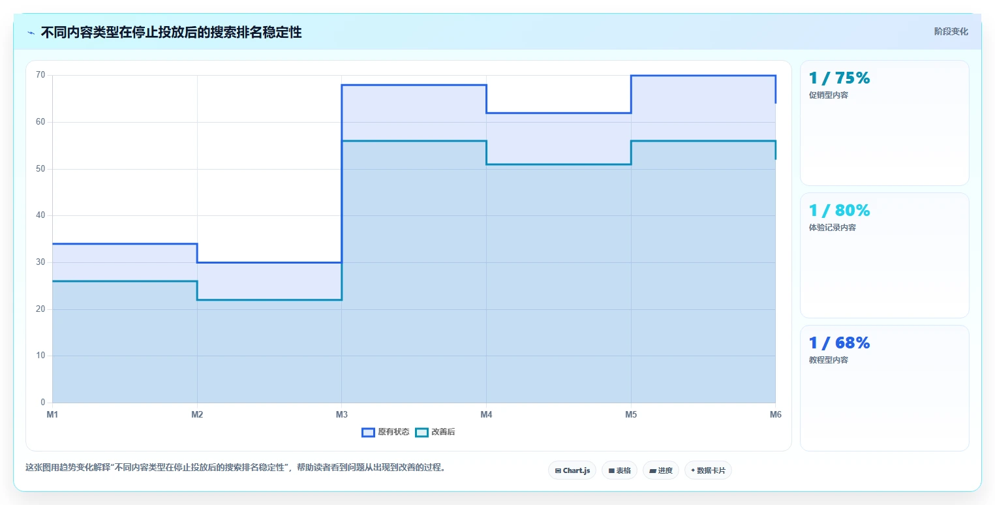Click the 表格 tag
Screen dimensions: 995x505
tap(619, 470)
